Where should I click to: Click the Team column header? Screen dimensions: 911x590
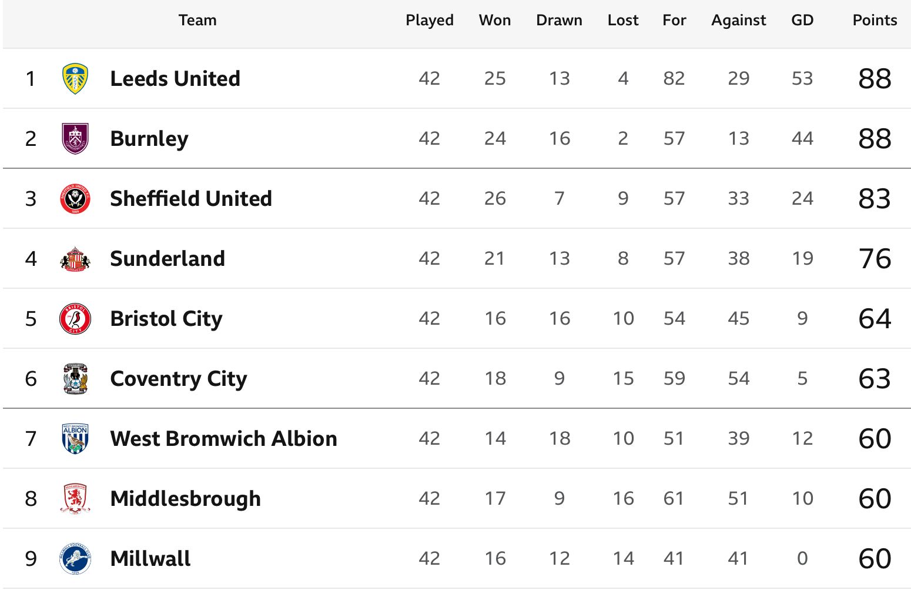point(197,21)
